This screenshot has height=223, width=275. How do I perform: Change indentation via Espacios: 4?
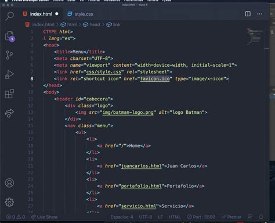pos(122,217)
